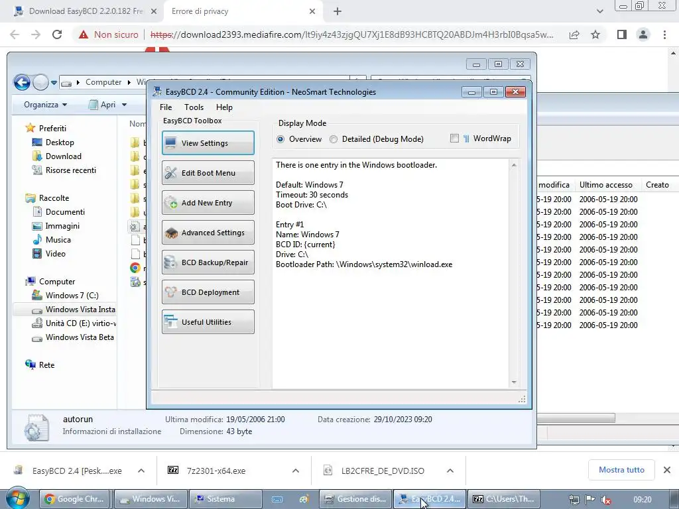Viewport: 679px width, 509px height.
Task: Open EasyBCD Tools menu
Action: pyautogui.click(x=194, y=107)
